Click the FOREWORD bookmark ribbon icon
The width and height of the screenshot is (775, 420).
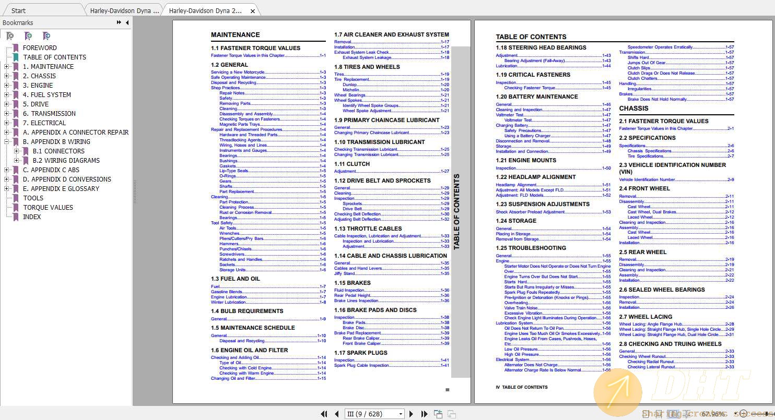16,48
